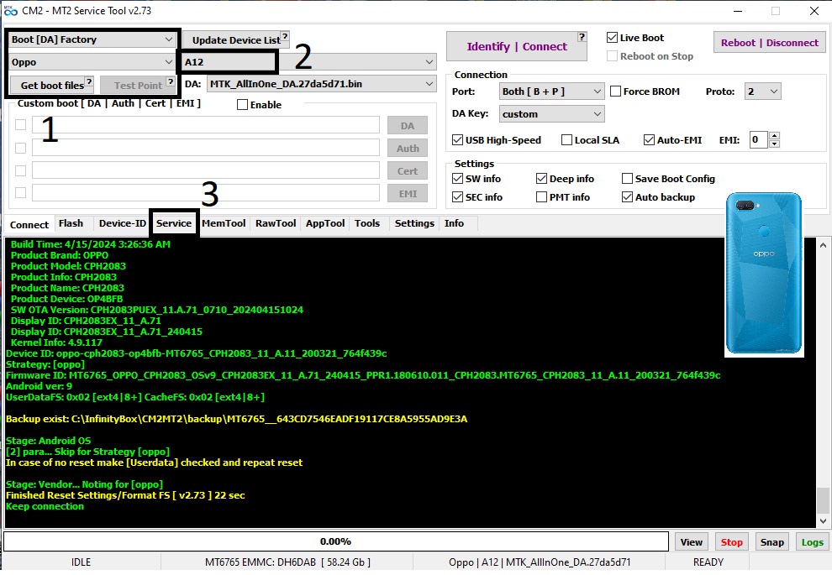Click the Identify | Connect button

point(517,47)
